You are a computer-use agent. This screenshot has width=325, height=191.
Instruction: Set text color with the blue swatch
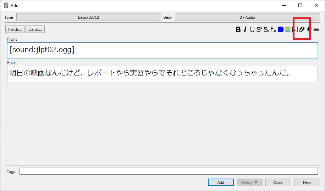click(281, 30)
